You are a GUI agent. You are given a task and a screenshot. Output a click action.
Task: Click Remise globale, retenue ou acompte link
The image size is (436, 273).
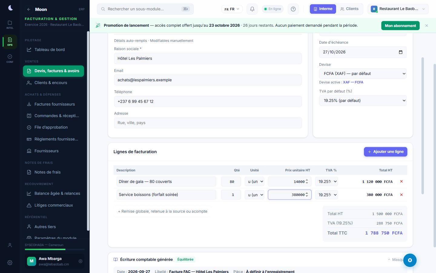[x=163, y=211]
